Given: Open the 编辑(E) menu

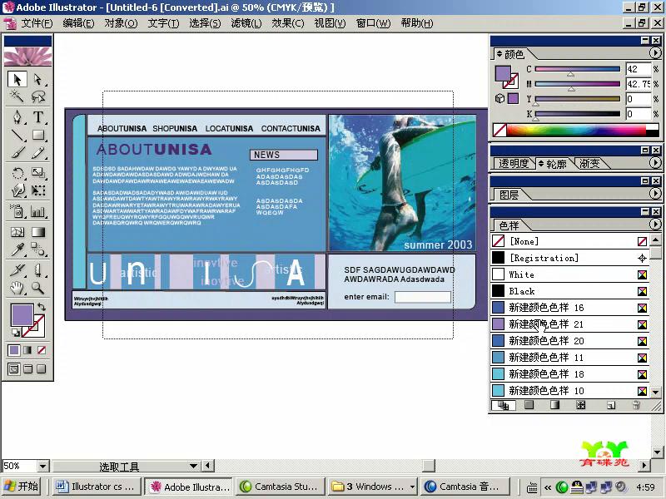Looking at the screenshot, I should point(78,23).
